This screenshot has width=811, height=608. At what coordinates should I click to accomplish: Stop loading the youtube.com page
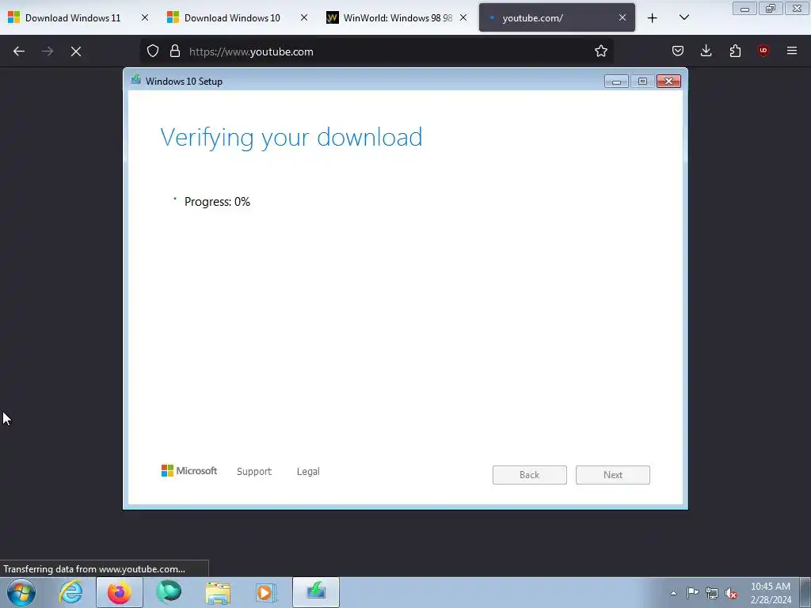76,51
